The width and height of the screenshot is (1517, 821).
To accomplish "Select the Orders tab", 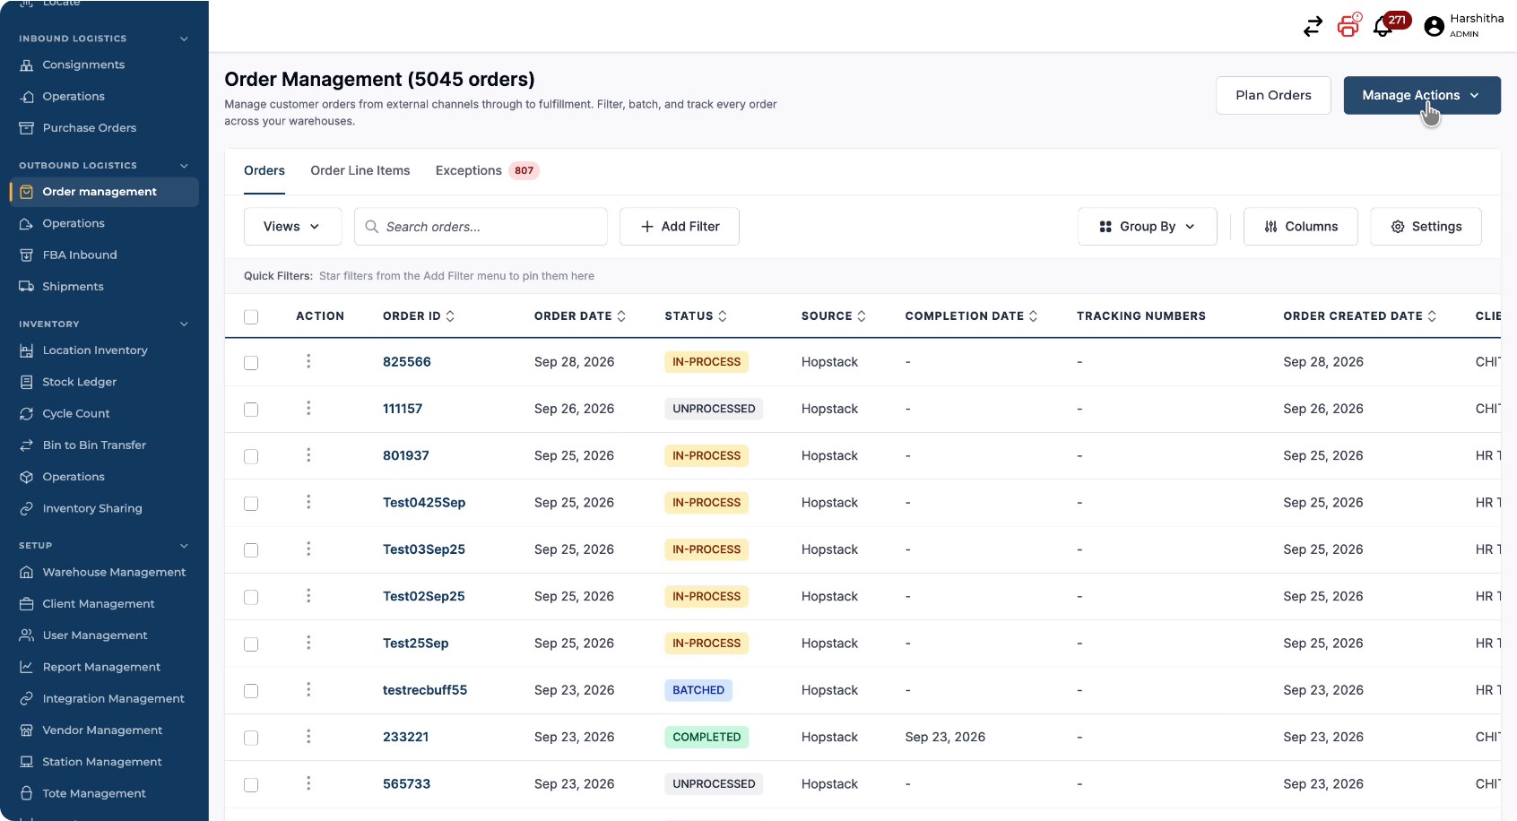I will point(264,170).
